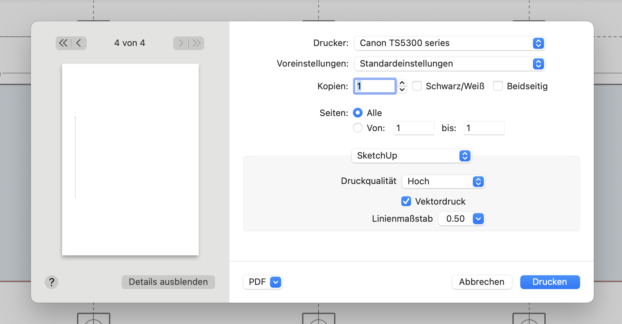Open help with question mark button

pos(52,282)
